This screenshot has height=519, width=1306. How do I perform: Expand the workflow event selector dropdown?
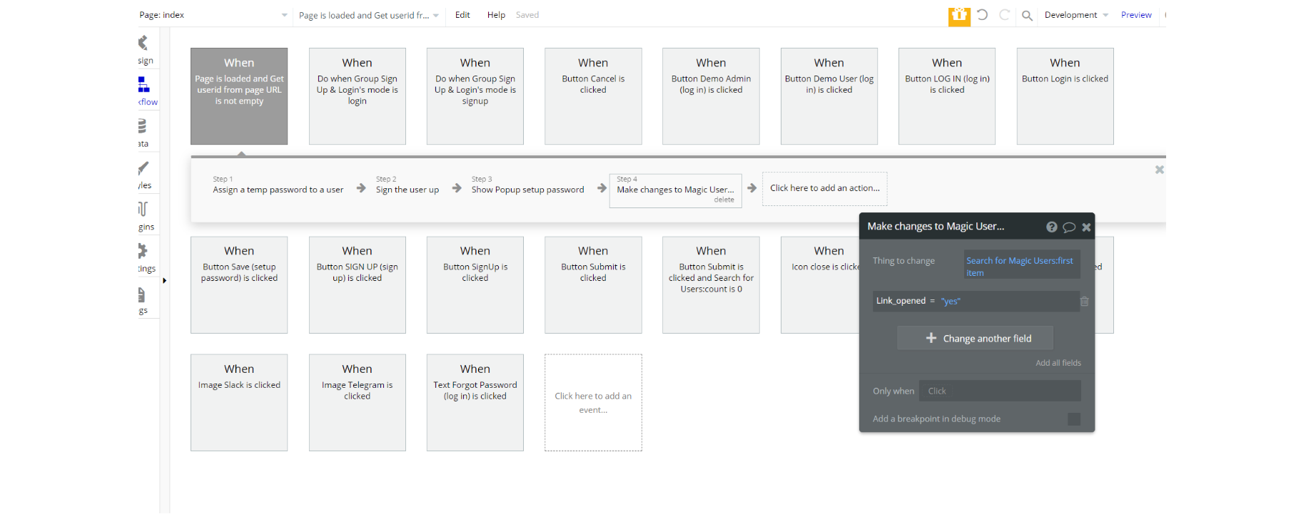(368, 15)
